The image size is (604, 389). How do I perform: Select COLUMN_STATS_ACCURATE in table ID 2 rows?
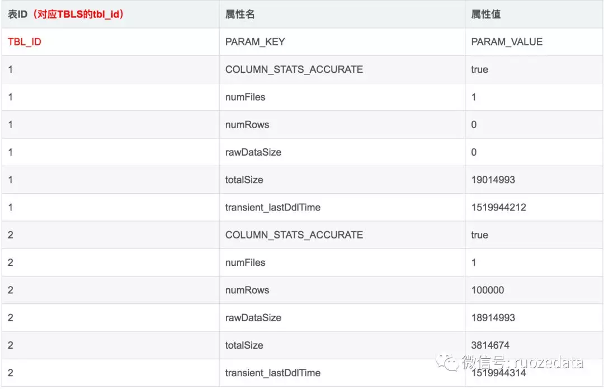[x=294, y=235]
